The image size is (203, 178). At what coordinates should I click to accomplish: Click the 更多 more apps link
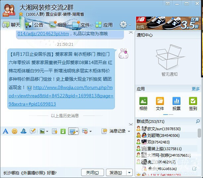click(x=195, y=89)
